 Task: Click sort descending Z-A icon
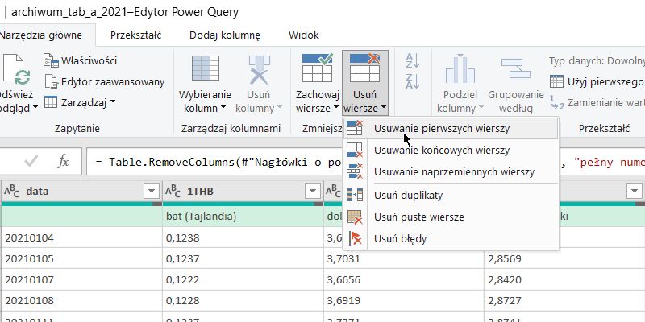tap(412, 81)
